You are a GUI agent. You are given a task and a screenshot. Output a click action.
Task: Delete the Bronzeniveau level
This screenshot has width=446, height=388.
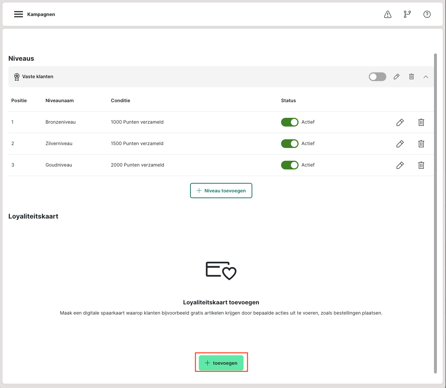421,123
